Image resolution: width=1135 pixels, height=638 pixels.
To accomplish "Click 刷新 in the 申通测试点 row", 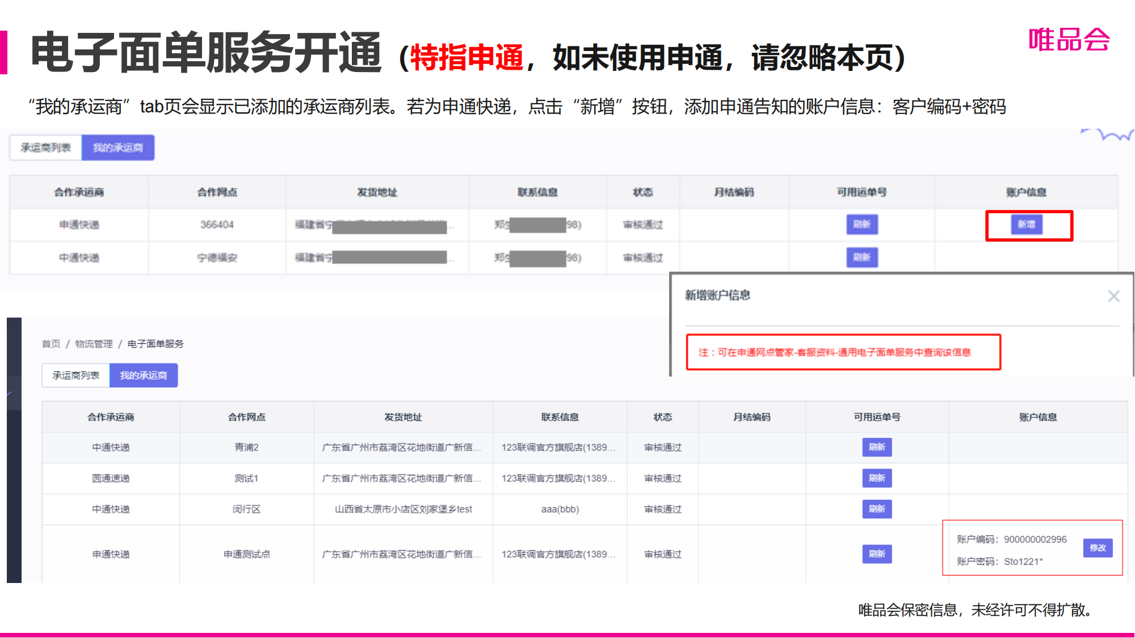I will [x=877, y=554].
